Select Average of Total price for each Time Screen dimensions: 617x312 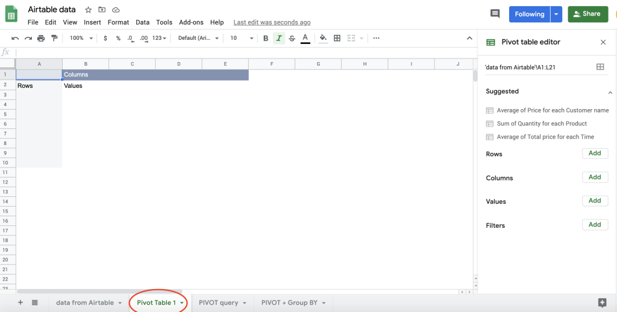click(x=540, y=137)
